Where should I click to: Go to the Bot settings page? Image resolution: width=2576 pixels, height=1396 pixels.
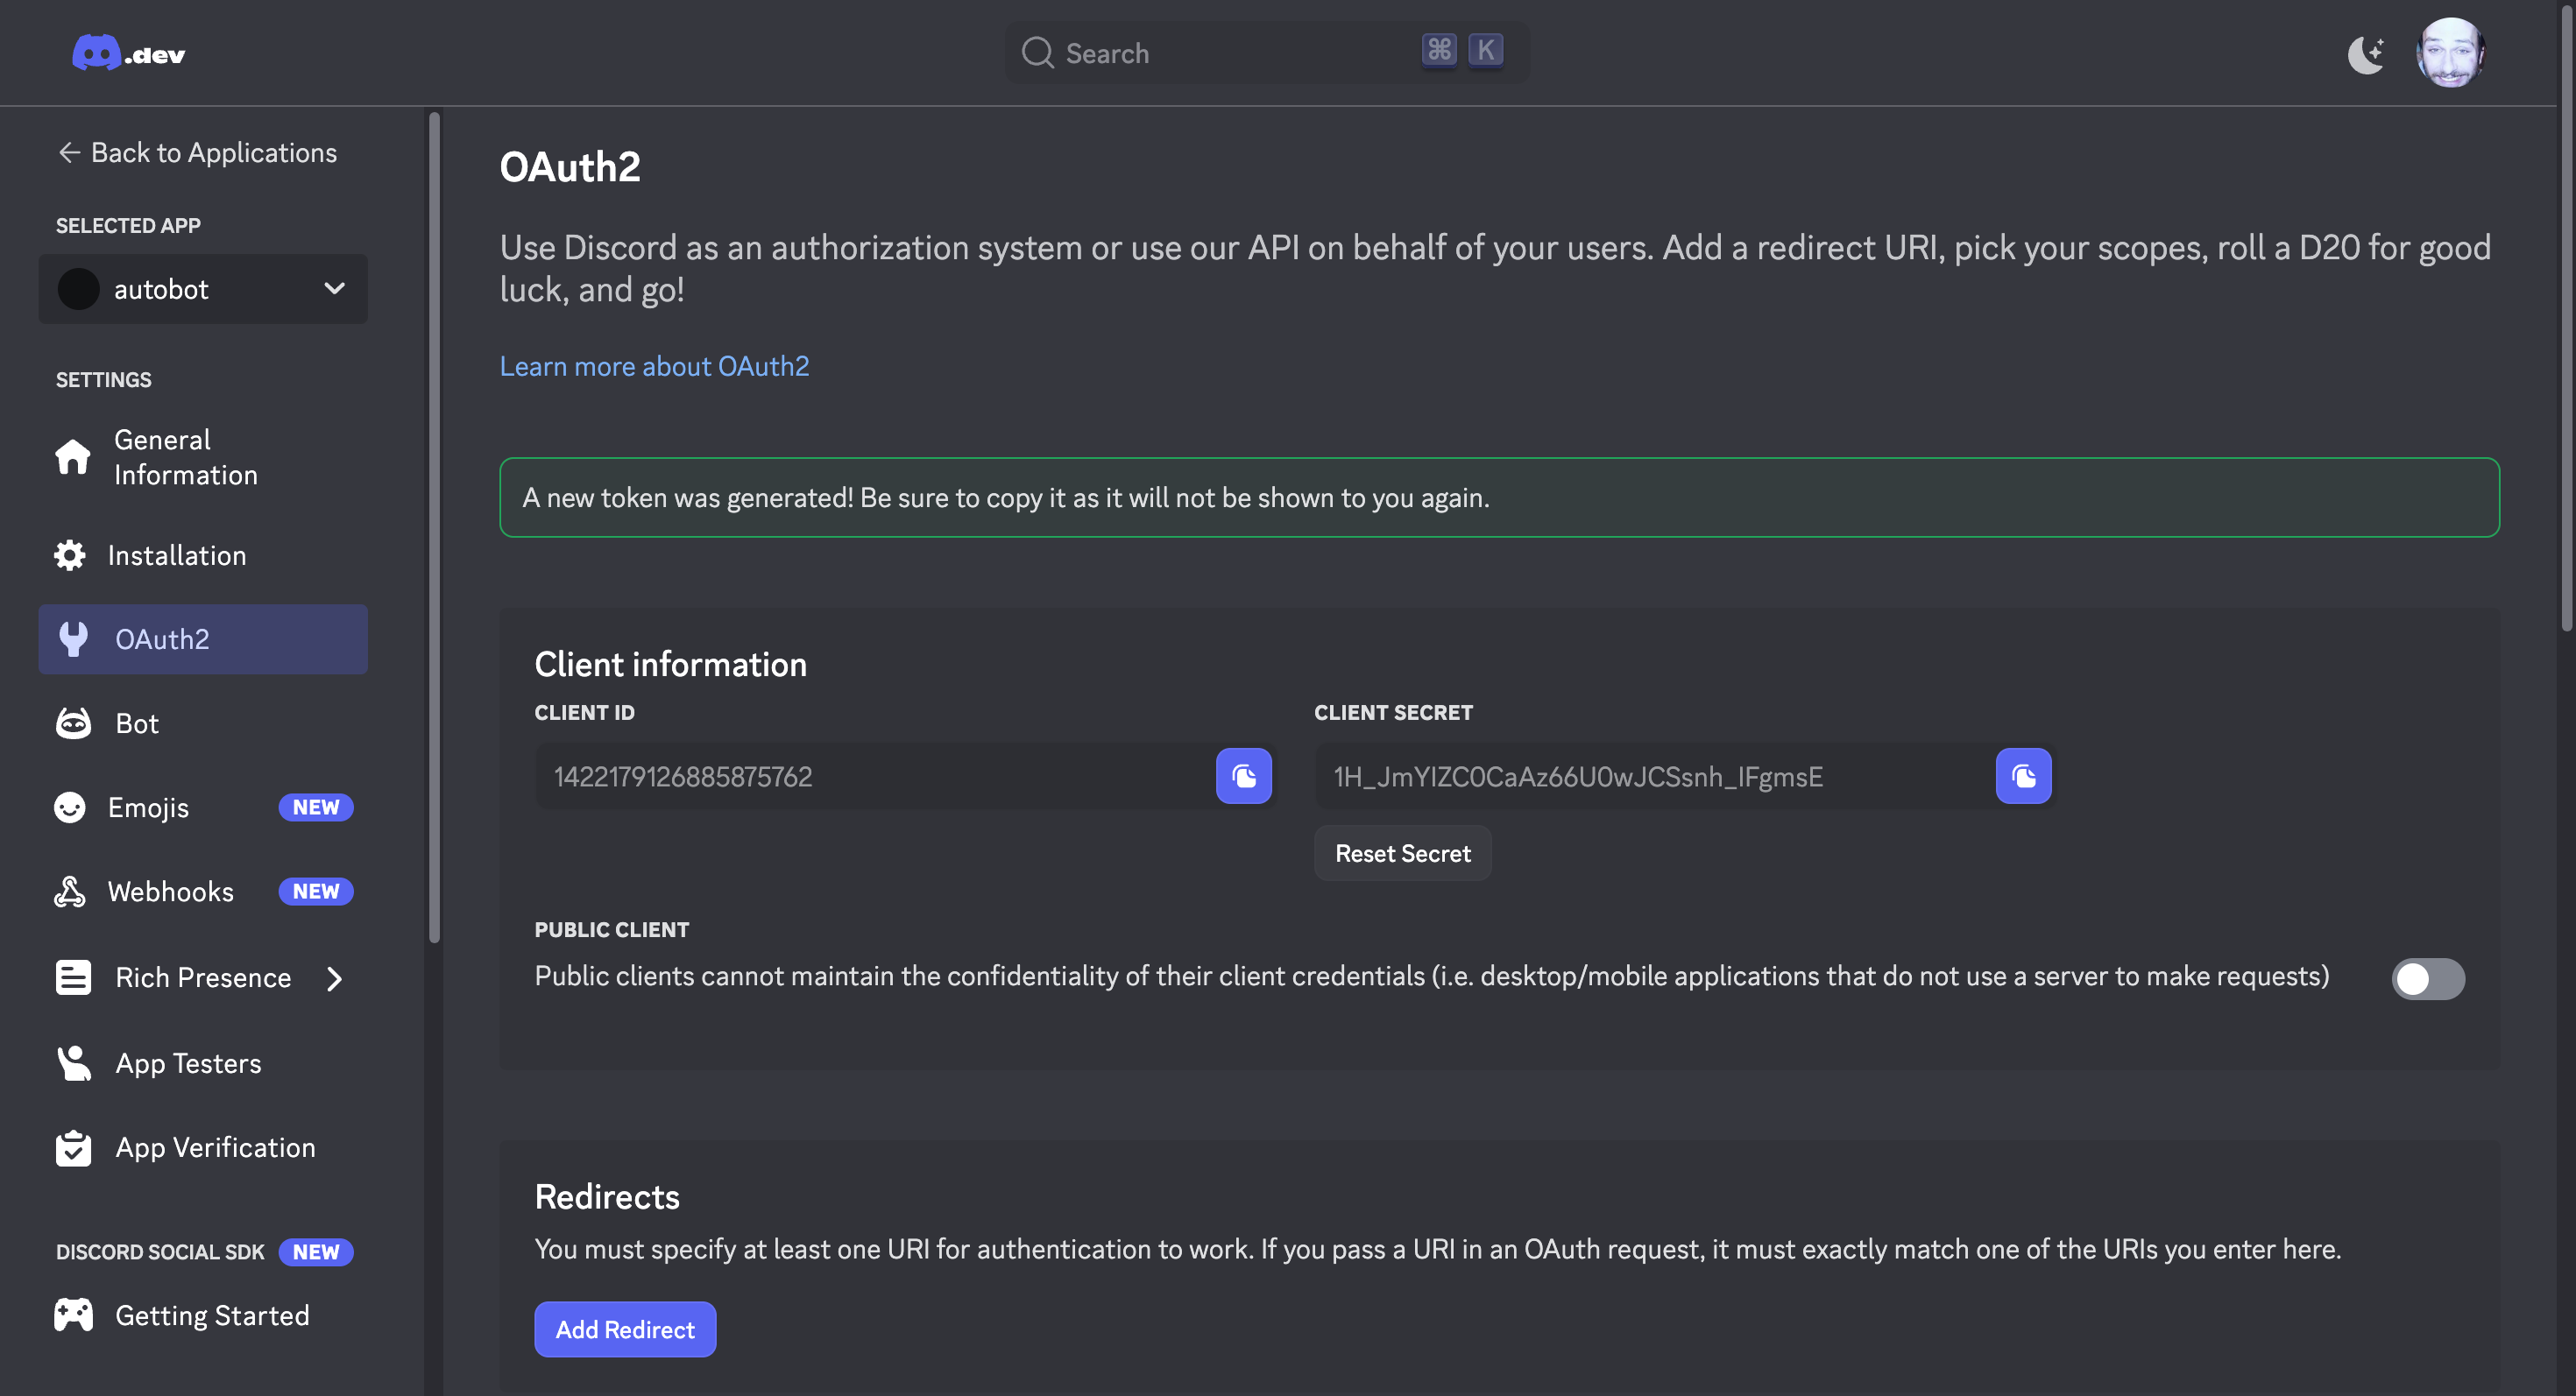pyautogui.click(x=203, y=723)
